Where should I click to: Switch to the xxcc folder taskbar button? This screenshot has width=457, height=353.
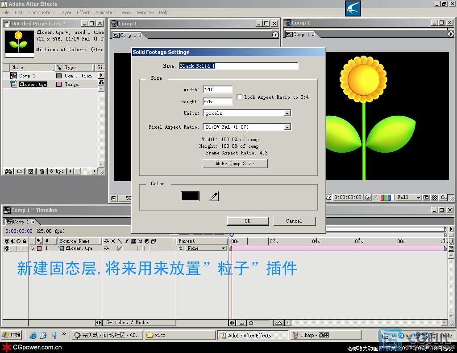pyautogui.click(x=180, y=335)
